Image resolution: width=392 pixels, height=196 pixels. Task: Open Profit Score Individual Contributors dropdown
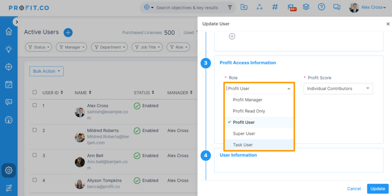(x=338, y=89)
